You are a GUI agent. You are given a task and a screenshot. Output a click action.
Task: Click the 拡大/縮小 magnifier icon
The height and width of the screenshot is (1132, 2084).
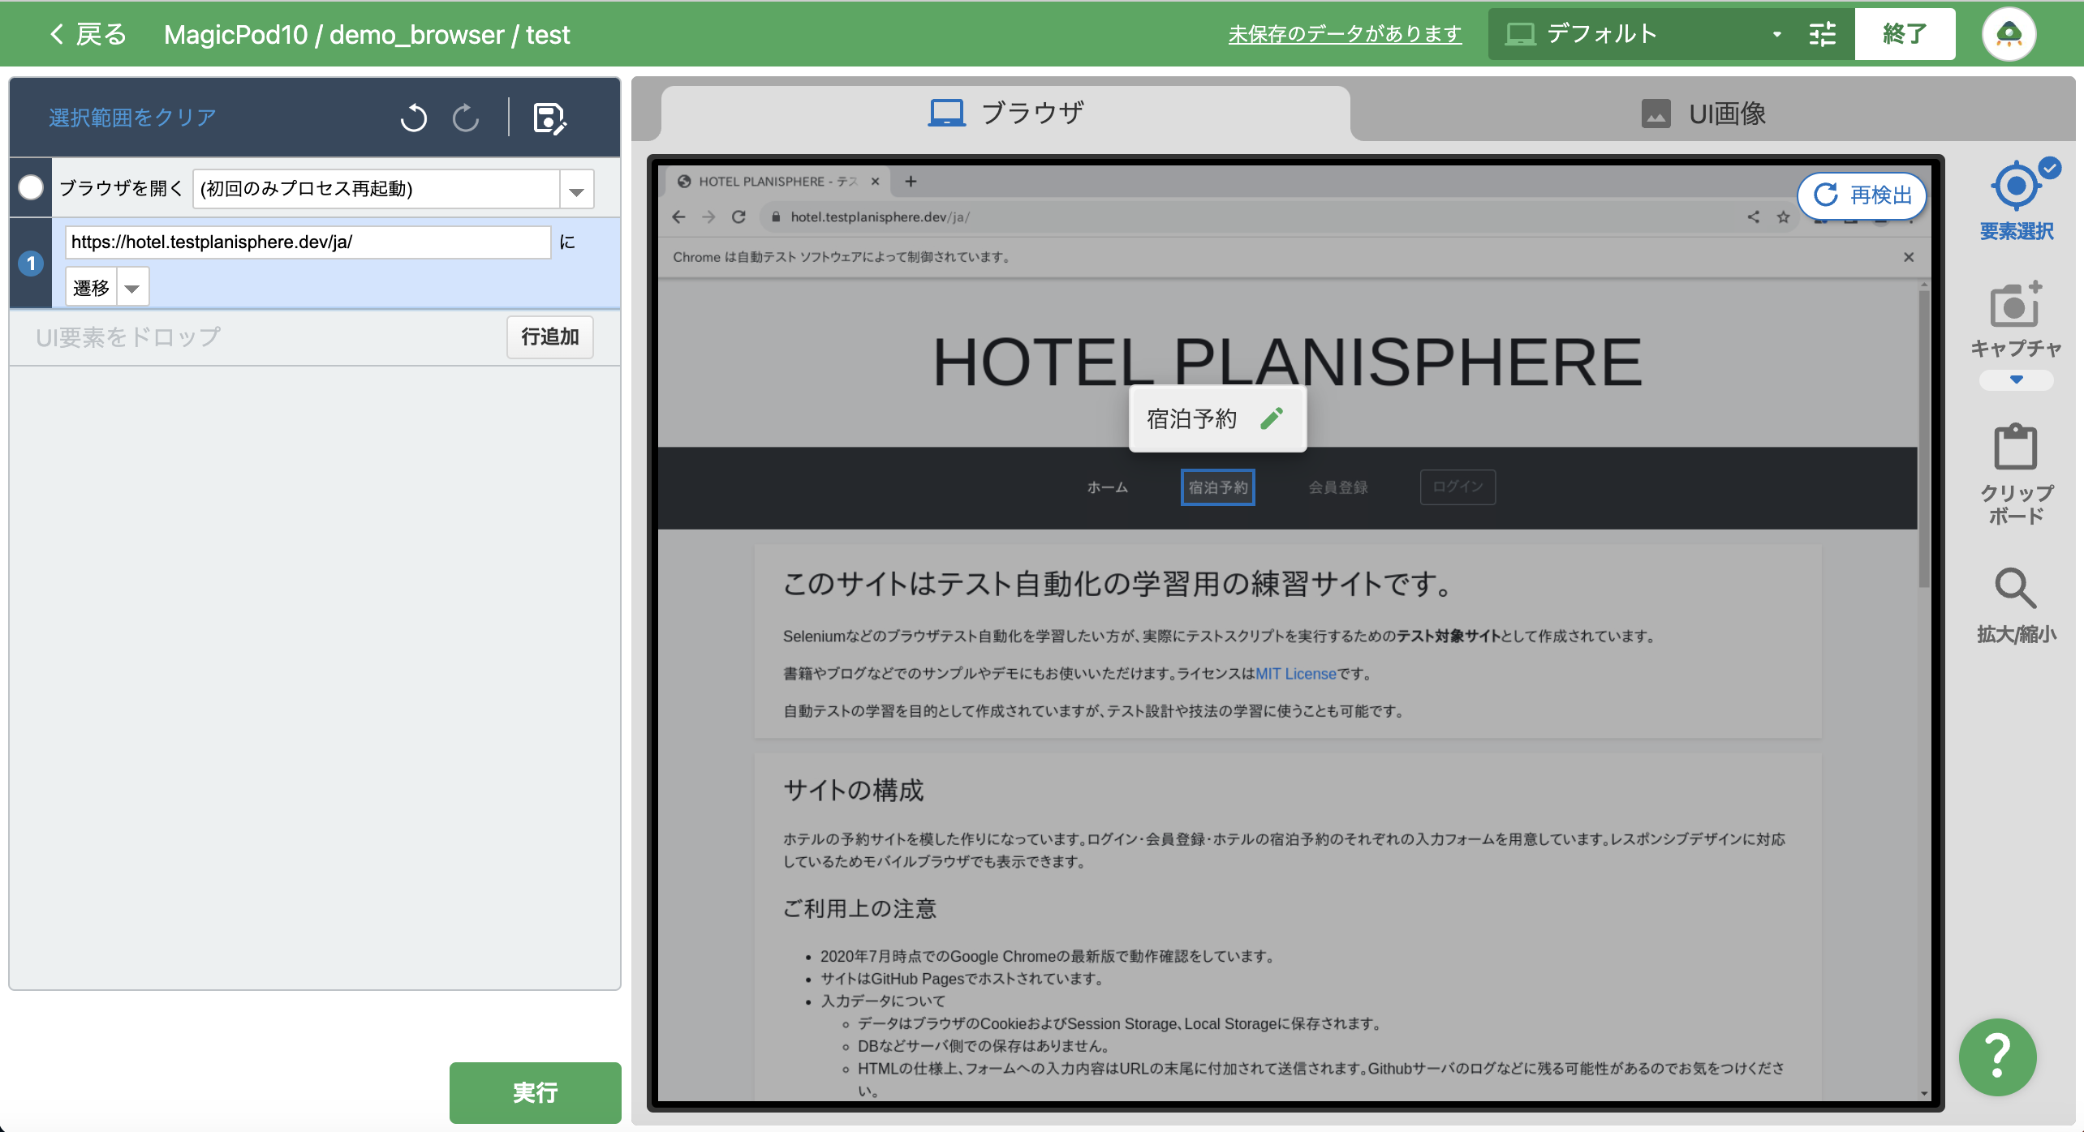click(2016, 588)
